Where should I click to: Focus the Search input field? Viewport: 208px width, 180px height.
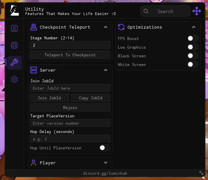[x=165, y=11]
